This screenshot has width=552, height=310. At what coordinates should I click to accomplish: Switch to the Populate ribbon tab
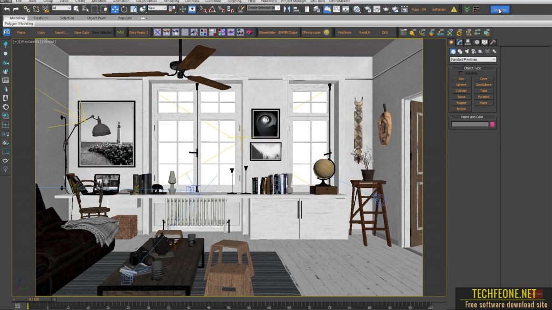click(x=125, y=18)
